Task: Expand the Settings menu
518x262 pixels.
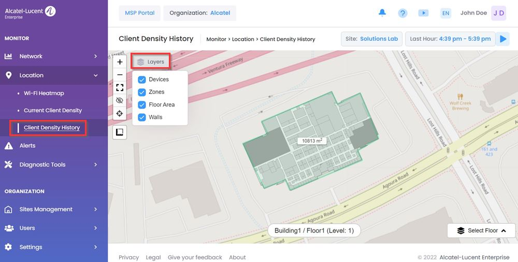Action: (54, 247)
